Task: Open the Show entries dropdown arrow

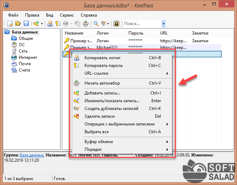Action: point(108,24)
